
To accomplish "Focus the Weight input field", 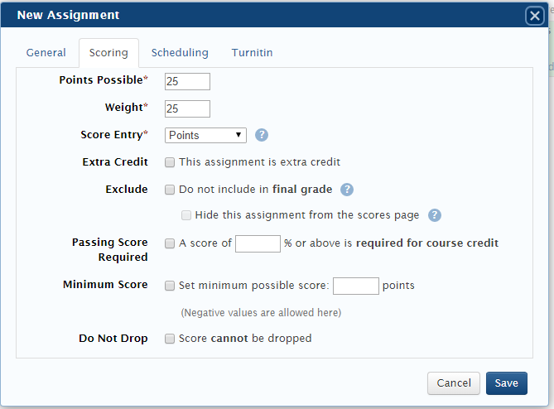I will (x=187, y=108).
